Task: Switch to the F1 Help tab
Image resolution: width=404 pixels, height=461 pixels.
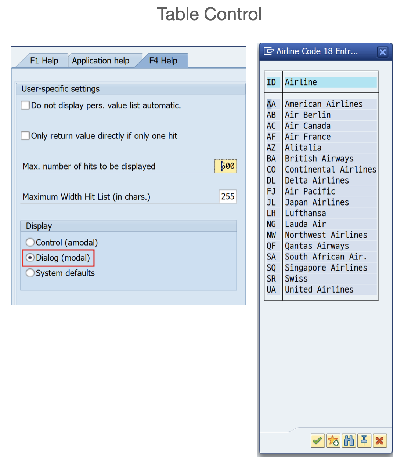Action: (x=44, y=61)
